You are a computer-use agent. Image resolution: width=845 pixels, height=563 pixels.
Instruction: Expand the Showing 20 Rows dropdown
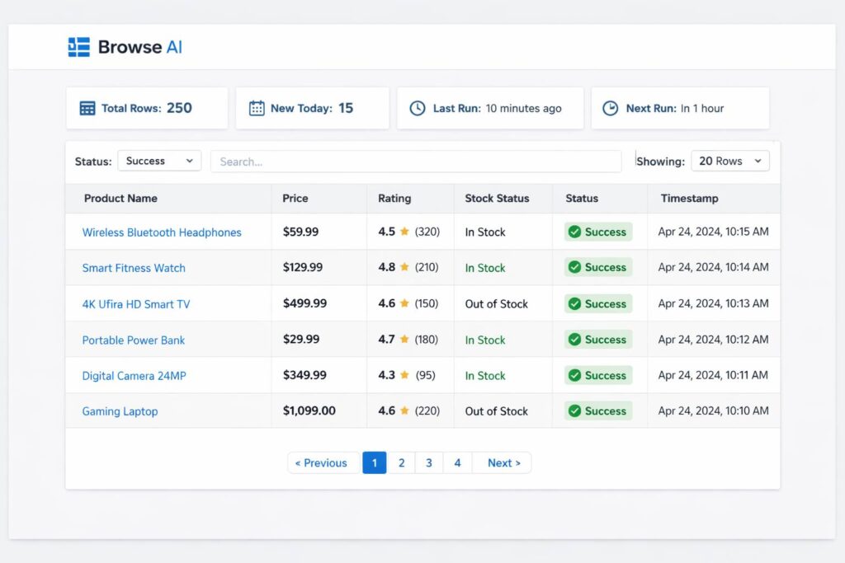[729, 161]
